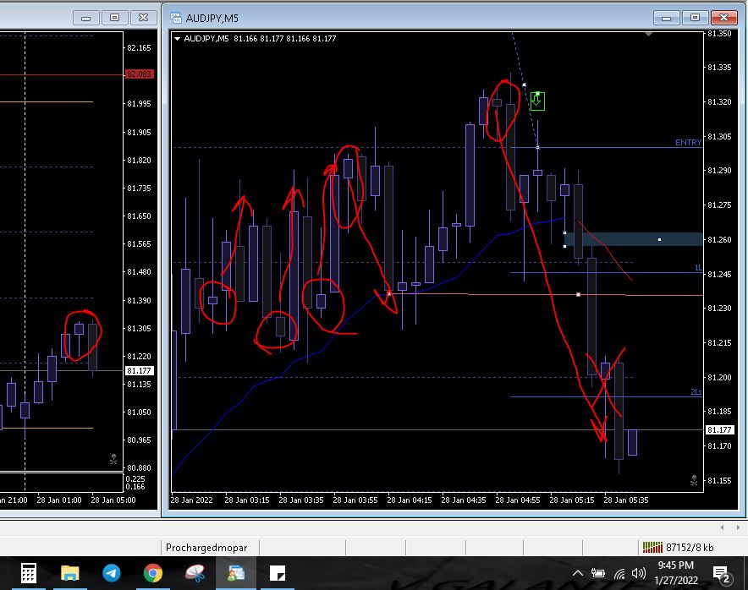Select the 2Ls level line label

696,392
